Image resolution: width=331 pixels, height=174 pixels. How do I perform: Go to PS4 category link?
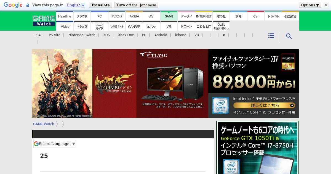tap(38, 35)
